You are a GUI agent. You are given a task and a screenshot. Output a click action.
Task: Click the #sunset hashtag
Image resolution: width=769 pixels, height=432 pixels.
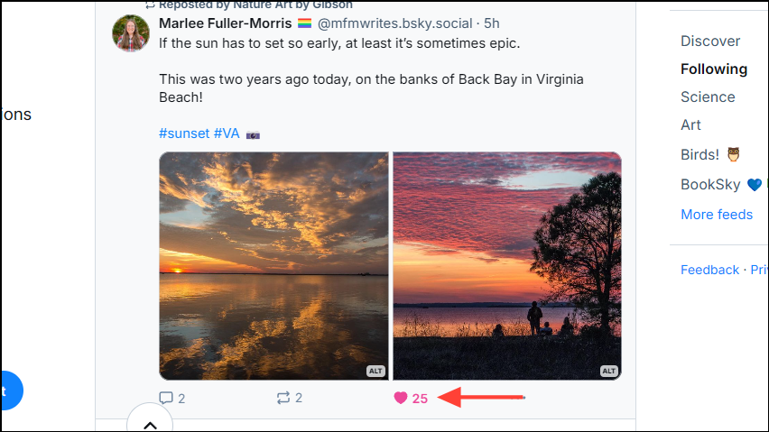(184, 133)
